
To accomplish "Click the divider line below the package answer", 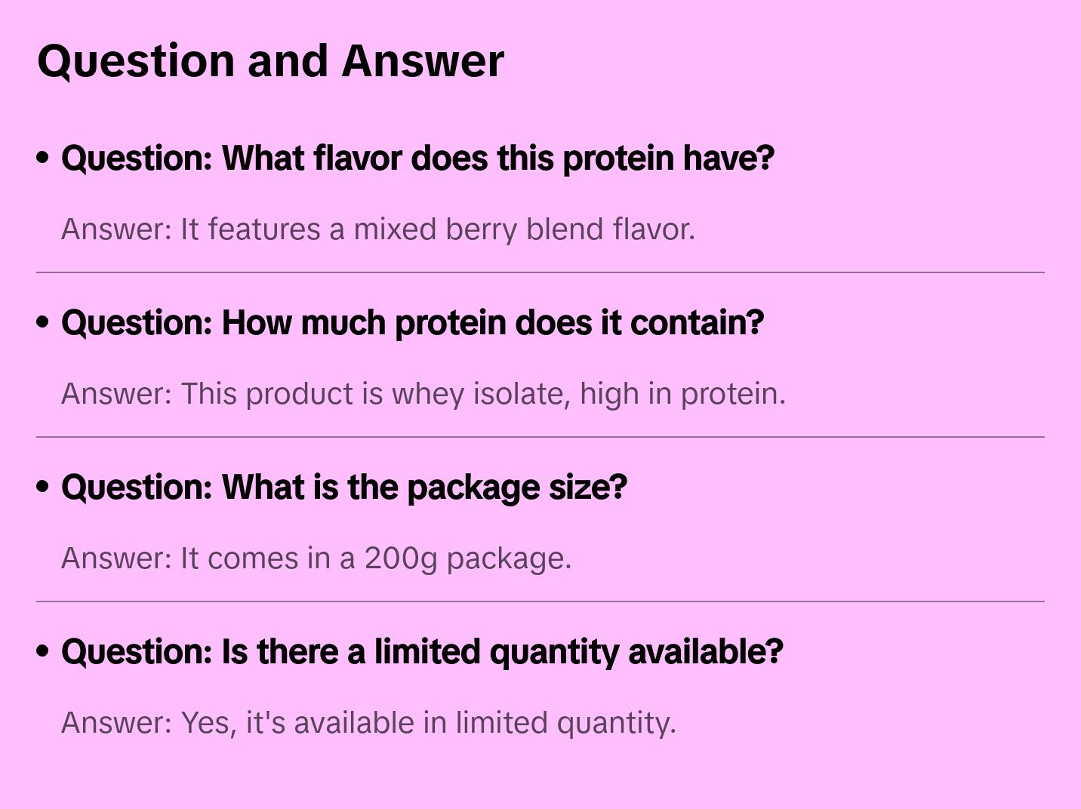I will (x=540, y=601).
